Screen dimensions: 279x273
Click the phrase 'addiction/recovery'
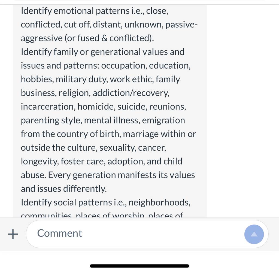[x=131, y=93]
